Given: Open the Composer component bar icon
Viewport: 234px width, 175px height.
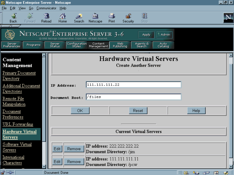Looking at the screenshot, I should pyautogui.click(x=226, y=173).
